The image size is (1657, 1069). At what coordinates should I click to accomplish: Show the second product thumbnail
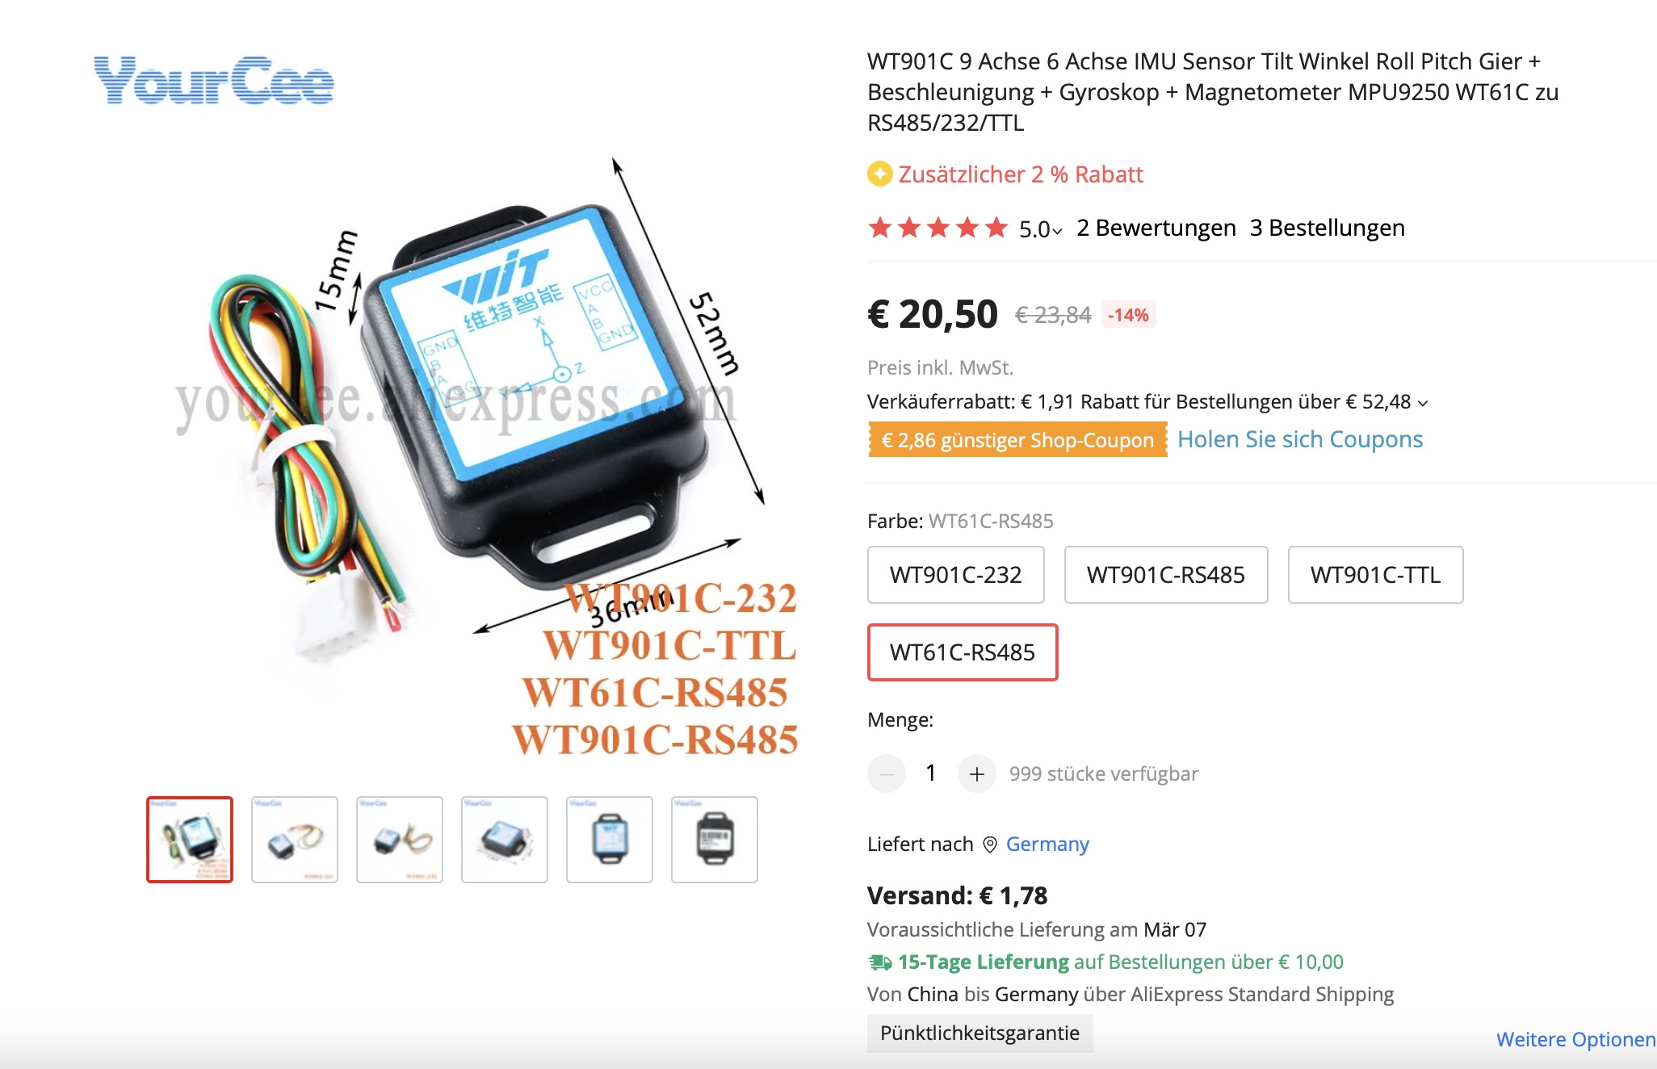(295, 840)
